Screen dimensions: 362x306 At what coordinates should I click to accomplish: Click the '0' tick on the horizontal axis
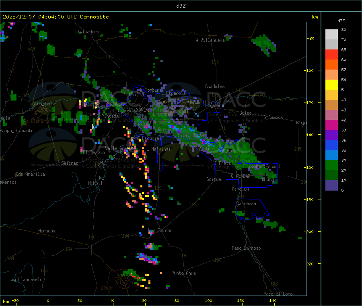point(48,300)
